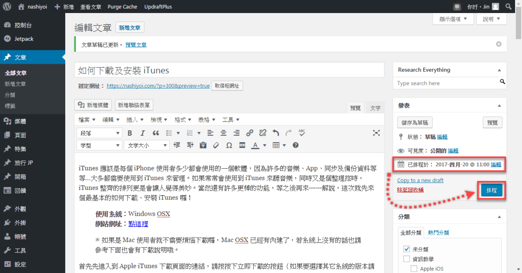
Task: Open the 檔案 editor menu
Action: (x=87, y=120)
